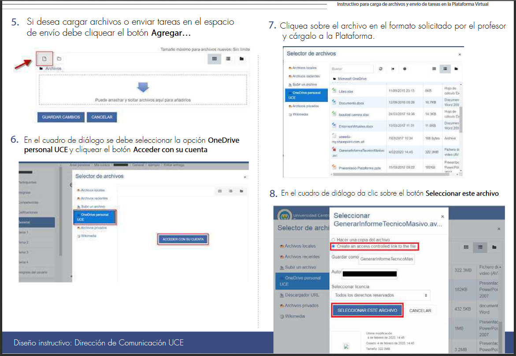The height and width of the screenshot is (356, 516).
Task: Switch step 8 background selector to grid view
Action: tap(466, 248)
